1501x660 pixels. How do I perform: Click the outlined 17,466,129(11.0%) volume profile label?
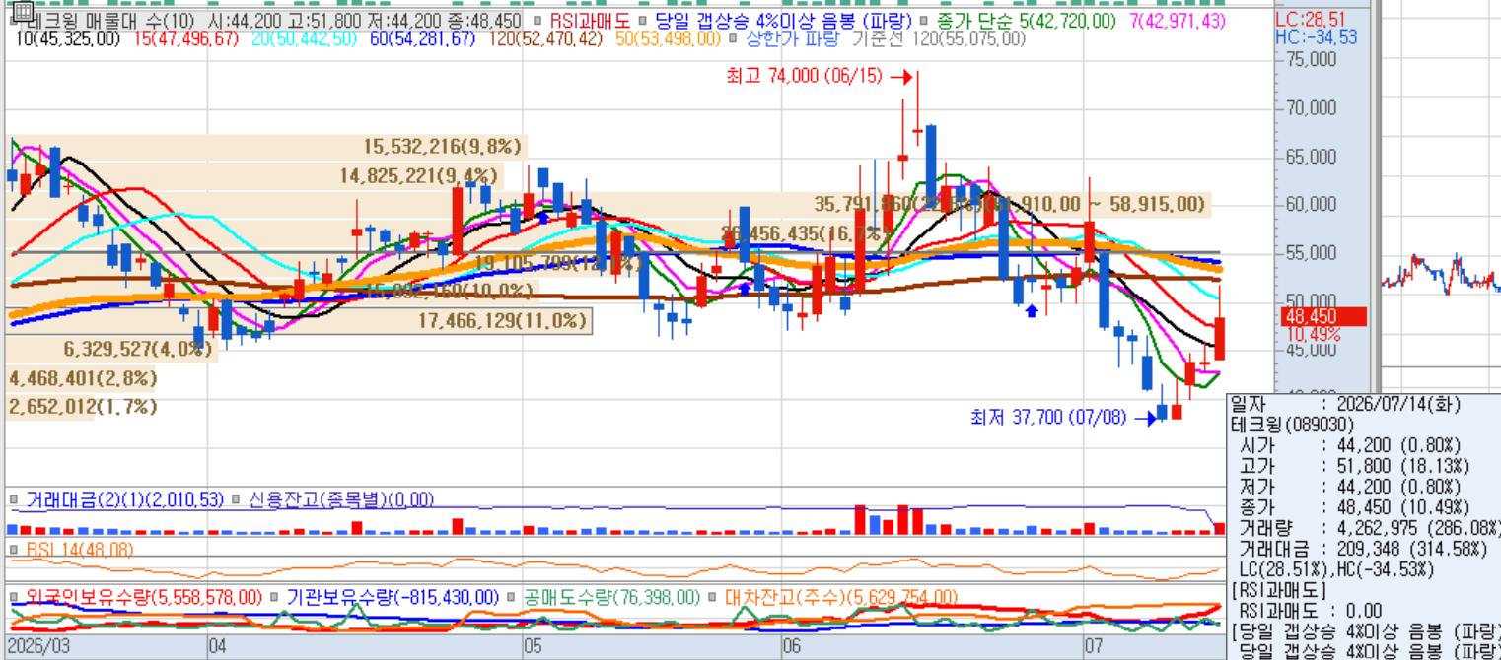(503, 321)
